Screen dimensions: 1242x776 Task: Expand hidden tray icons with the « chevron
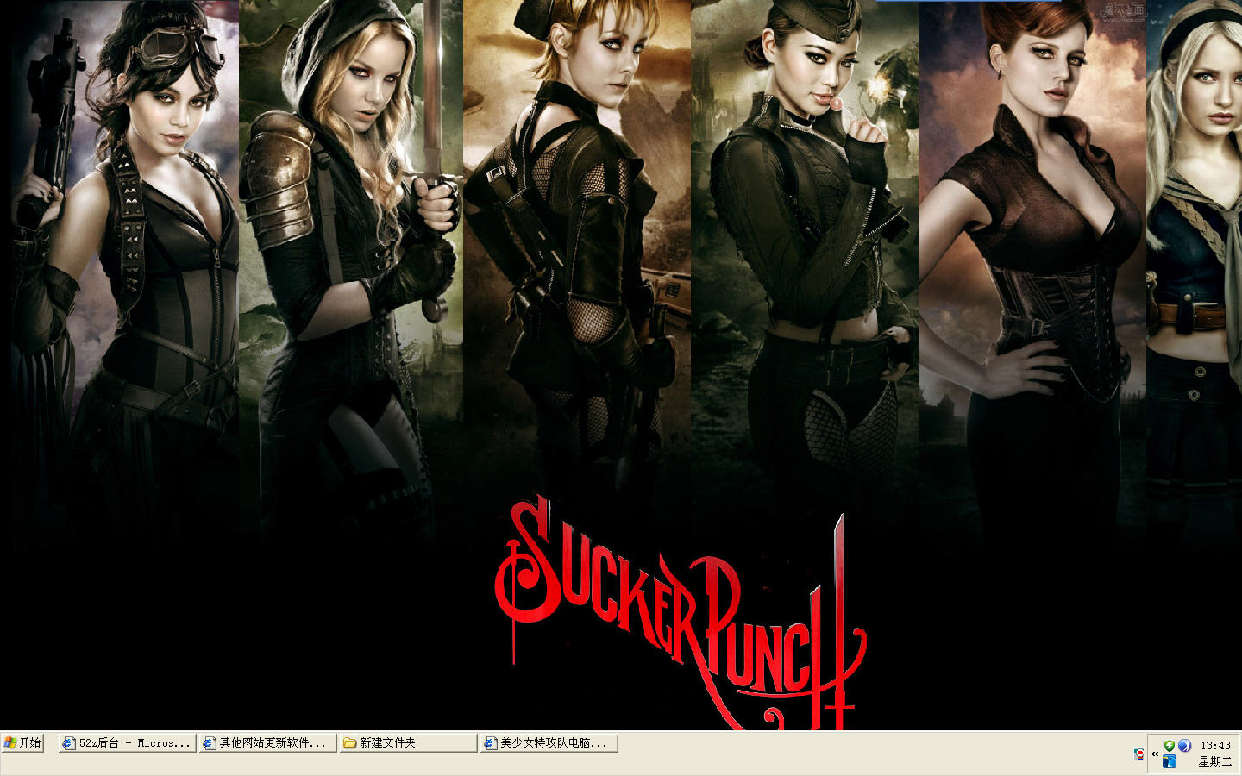click(1155, 754)
